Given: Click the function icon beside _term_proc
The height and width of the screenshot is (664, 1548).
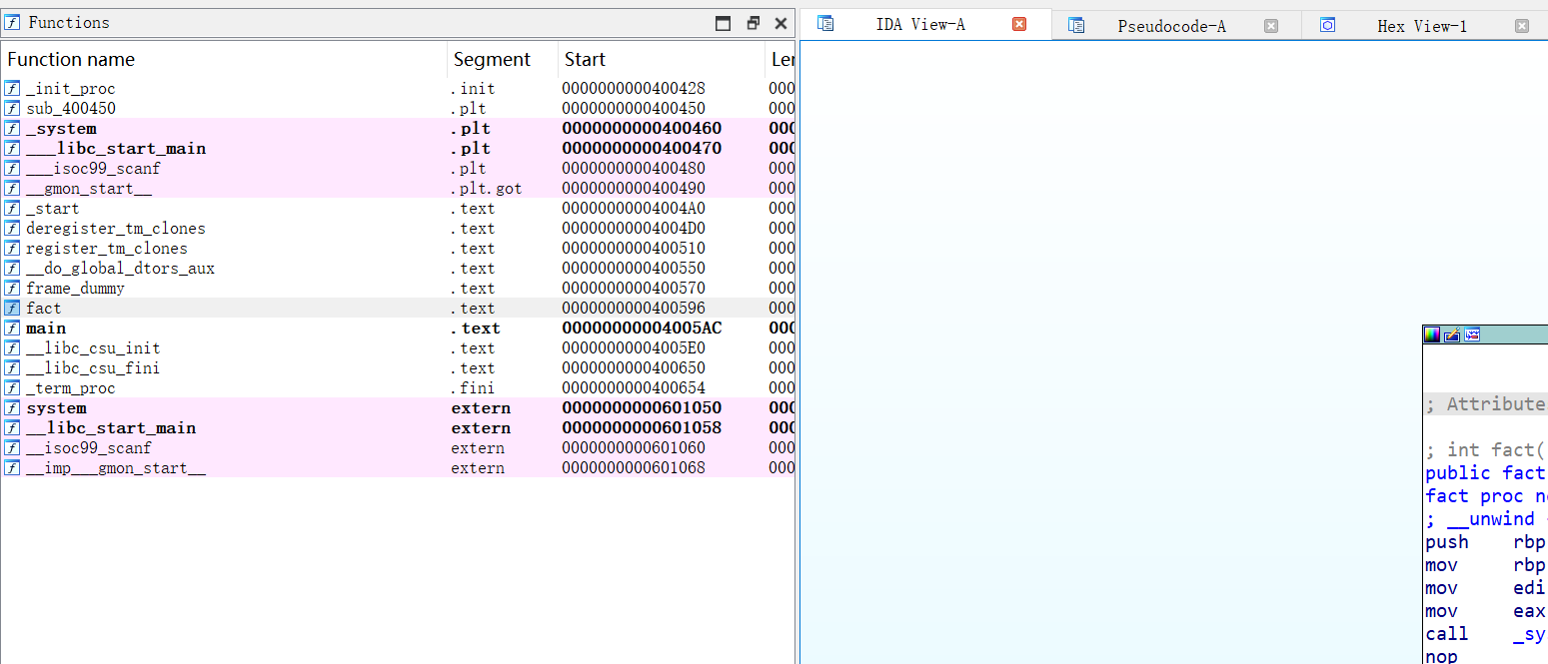Looking at the screenshot, I should (12, 388).
